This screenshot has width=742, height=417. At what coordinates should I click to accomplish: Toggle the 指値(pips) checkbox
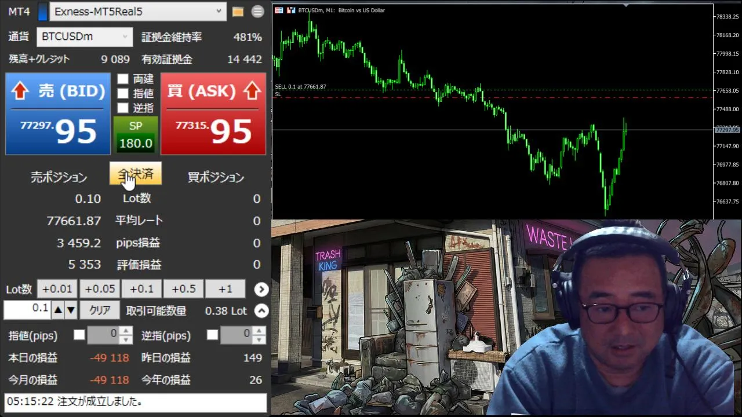pyautogui.click(x=79, y=335)
